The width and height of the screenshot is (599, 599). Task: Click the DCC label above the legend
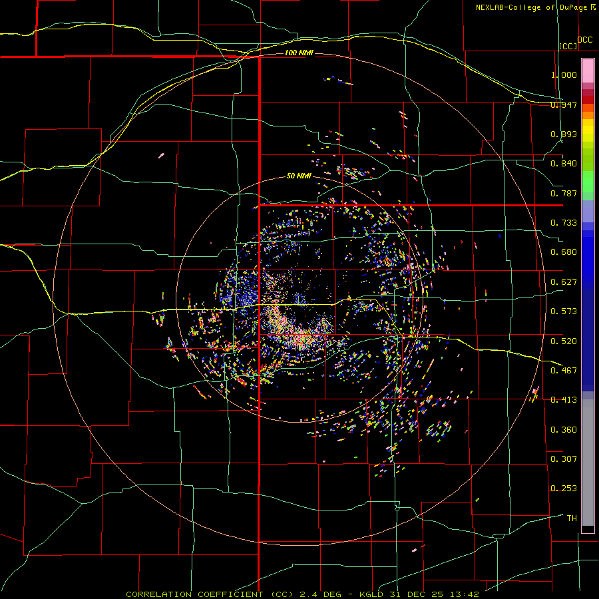(x=585, y=40)
